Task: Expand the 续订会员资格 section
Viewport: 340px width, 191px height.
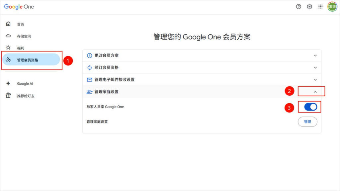Action: (x=315, y=68)
